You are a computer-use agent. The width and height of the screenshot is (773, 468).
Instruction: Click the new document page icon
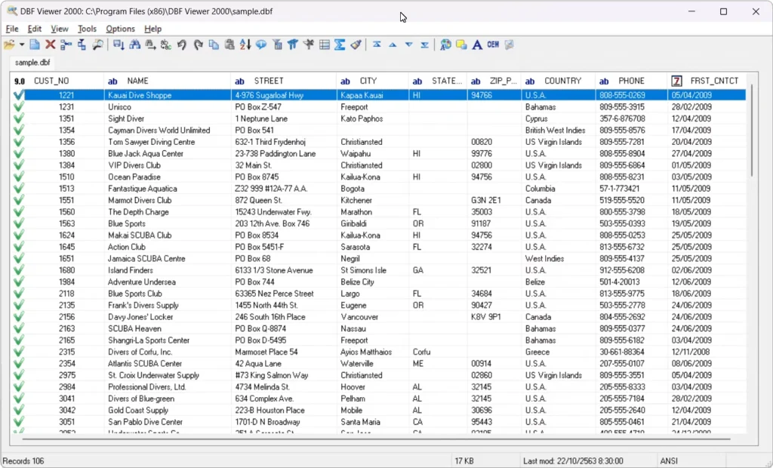[35, 45]
